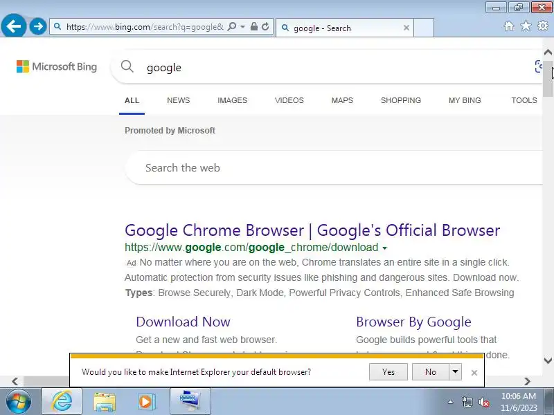Click the vertical scrollbar down arrow
Screen dimensions: 554x415
pyautogui.click(x=548, y=360)
